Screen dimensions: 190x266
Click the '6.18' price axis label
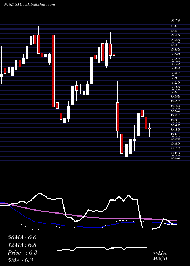point(176,129)
